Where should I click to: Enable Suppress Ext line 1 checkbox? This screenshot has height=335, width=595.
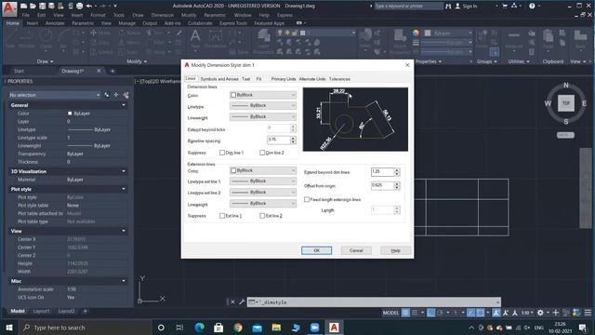coord(222,216)
